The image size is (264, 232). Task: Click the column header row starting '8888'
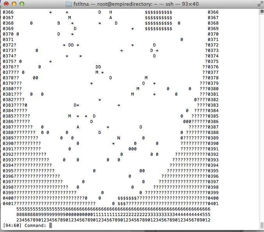pos(113,214)
